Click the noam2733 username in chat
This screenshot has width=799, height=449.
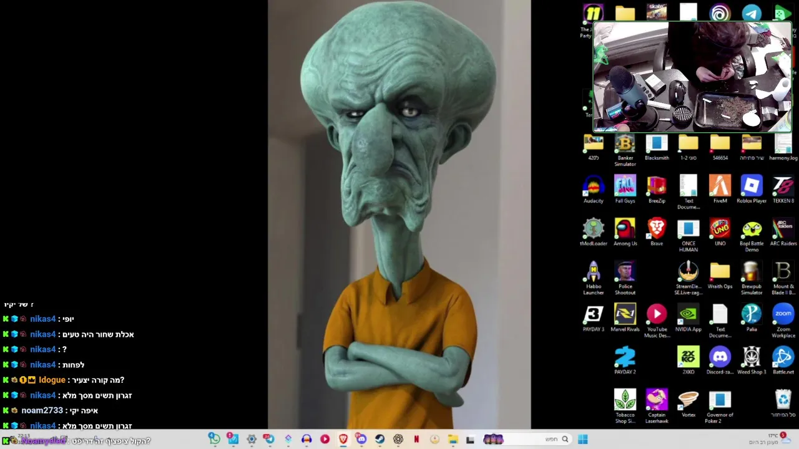point(42,410)
